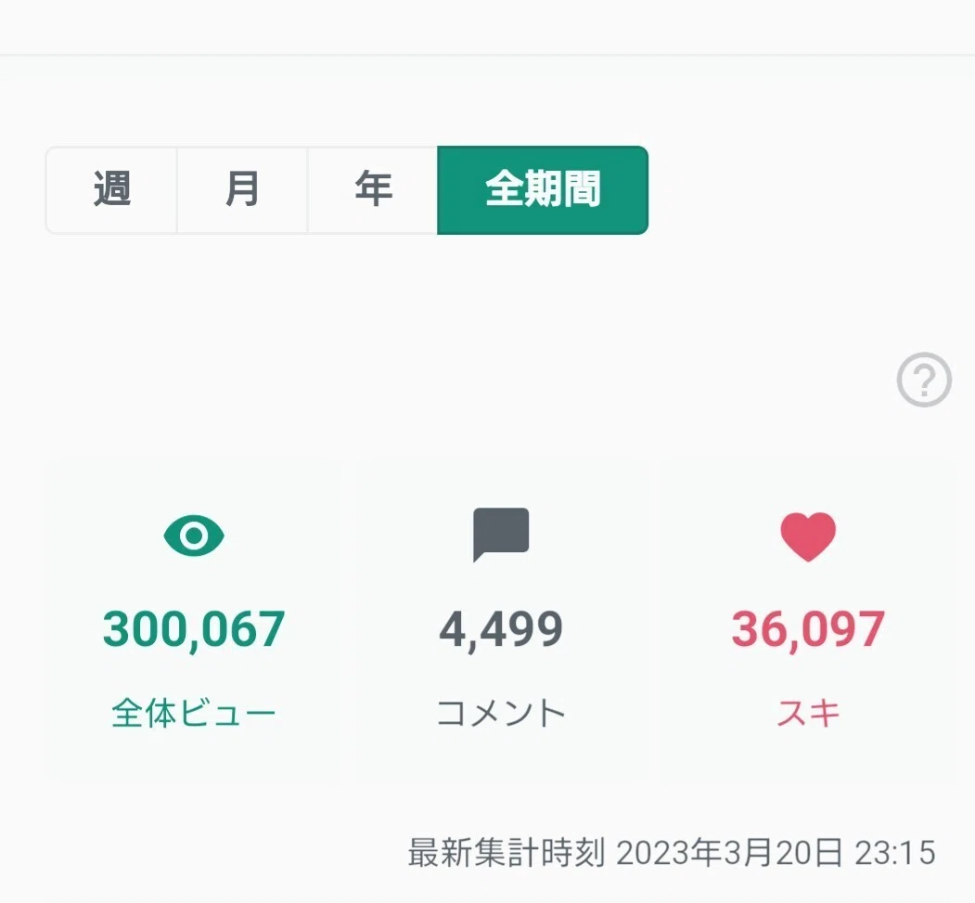Switch to the 月 (month) tab
Screen dimensions: 975x903
click(242, 189)
